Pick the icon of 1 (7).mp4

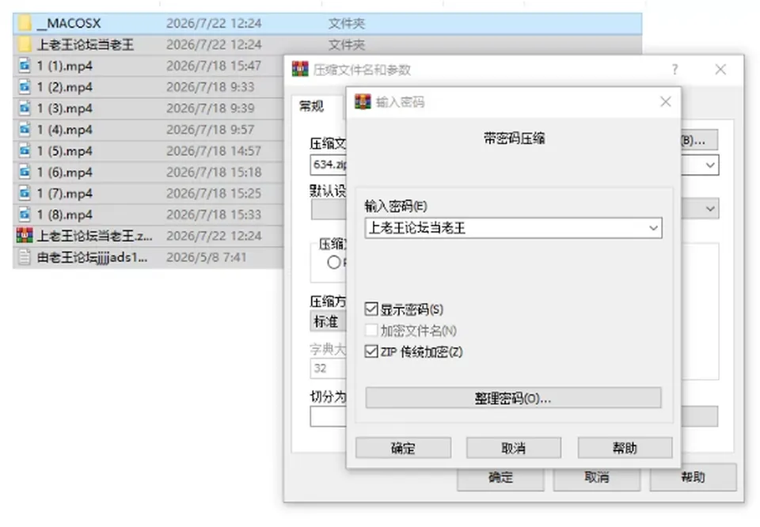coord(25,193)
